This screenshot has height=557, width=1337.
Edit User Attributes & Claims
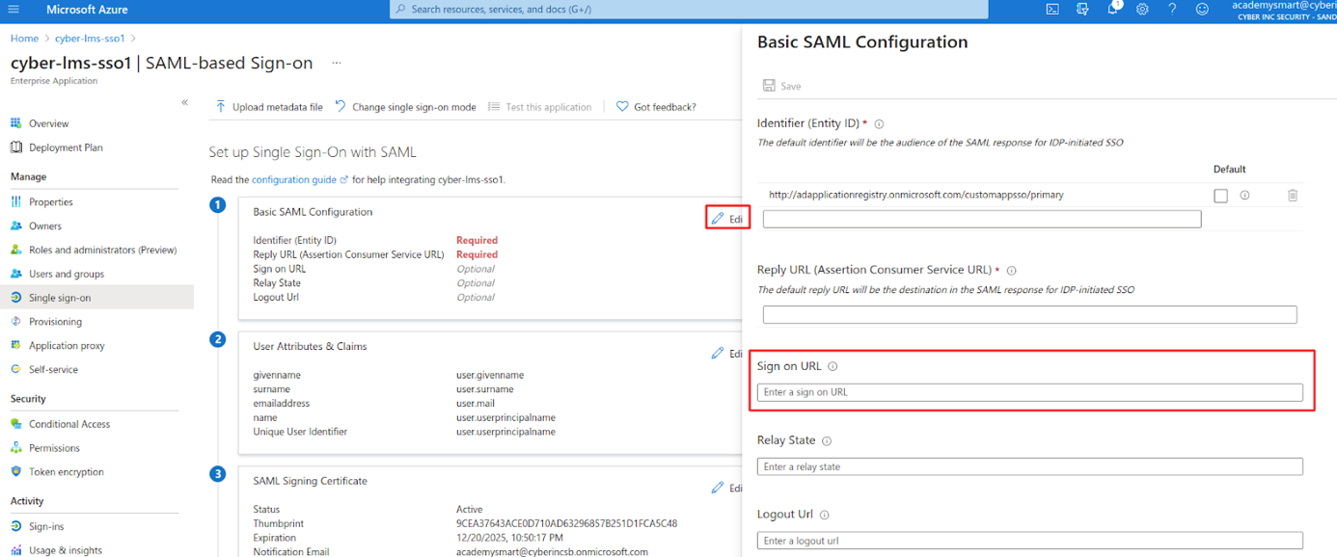[727, 354]
